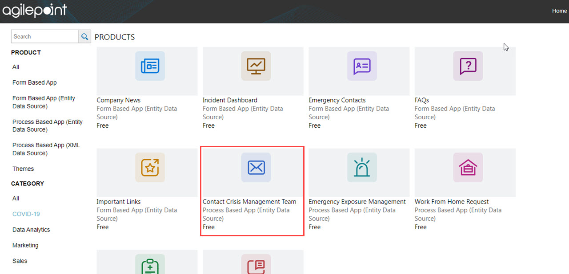Open the FAQs title link
This screenshot has height=274, width=569.
tap(422, 100)
